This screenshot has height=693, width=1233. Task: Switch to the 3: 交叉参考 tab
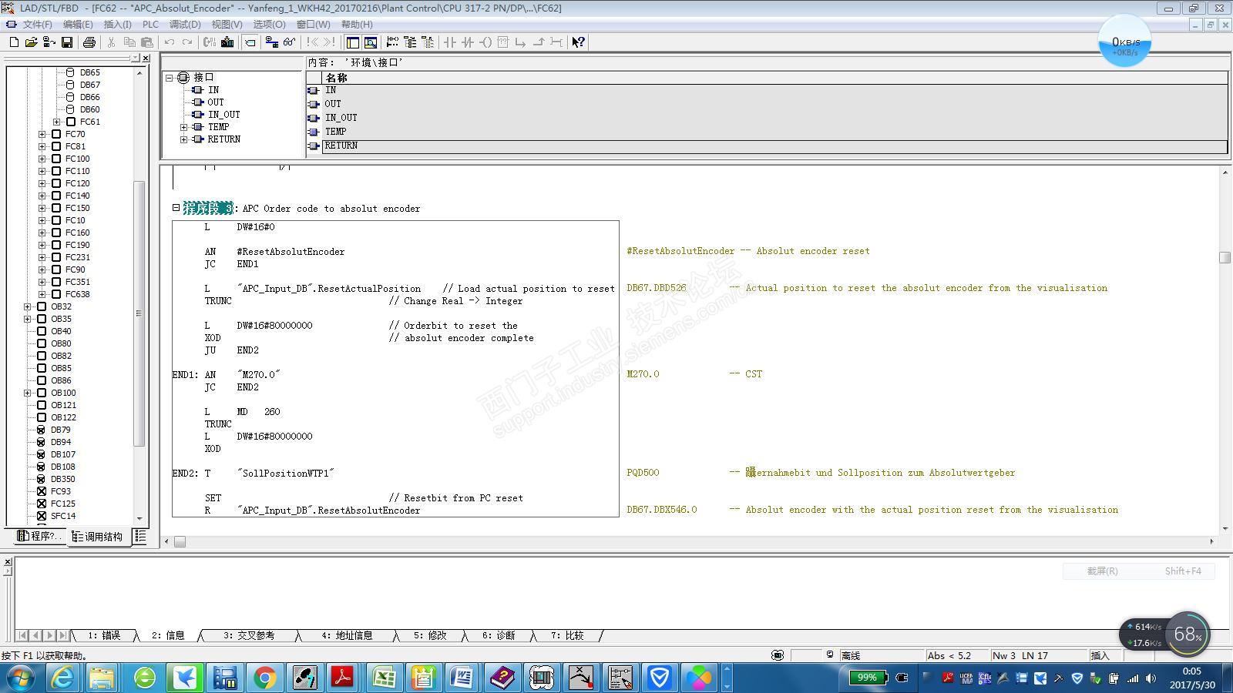pyautogui.click(x=249, y=635)
